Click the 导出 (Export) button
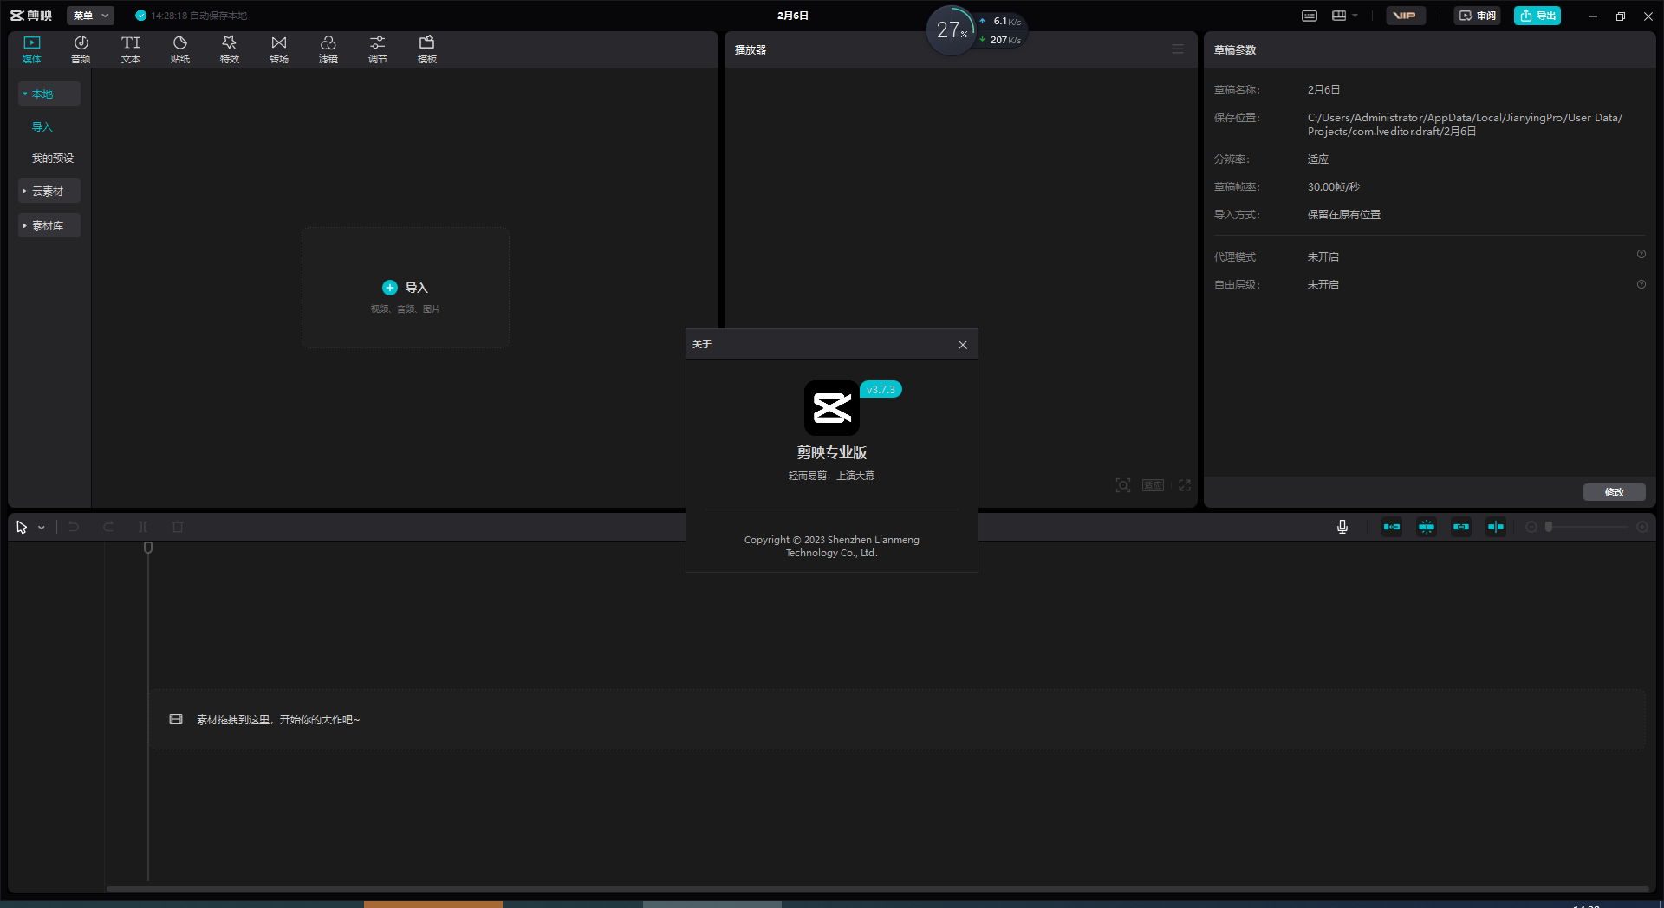This screenshot has height=908, width=1664. [x=1537, y=16]
